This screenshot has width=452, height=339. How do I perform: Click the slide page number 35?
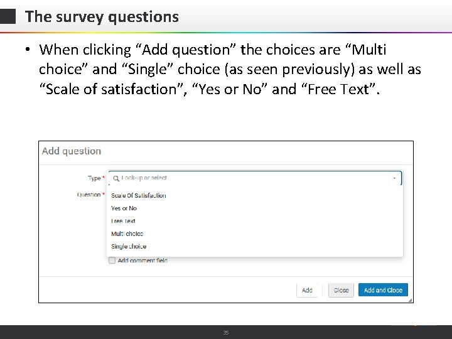[x=226, y=333]
